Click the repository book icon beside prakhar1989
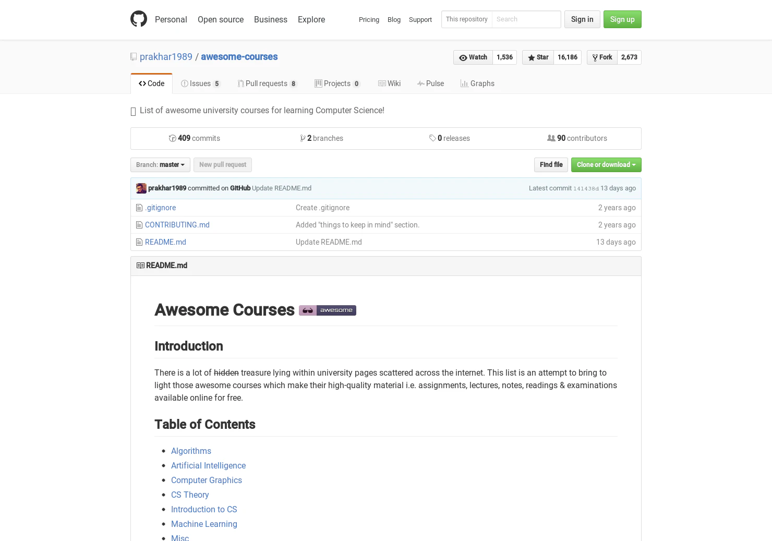 tap(134, 57)
